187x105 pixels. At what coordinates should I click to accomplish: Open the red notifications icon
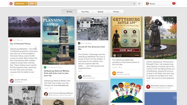pyautogui.click(x=174, y=4)
